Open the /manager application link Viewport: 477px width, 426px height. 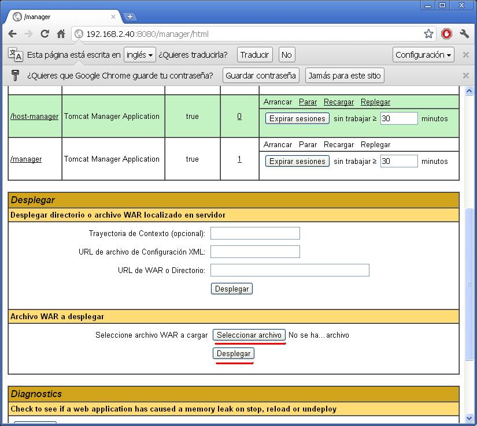coord(26,159)
